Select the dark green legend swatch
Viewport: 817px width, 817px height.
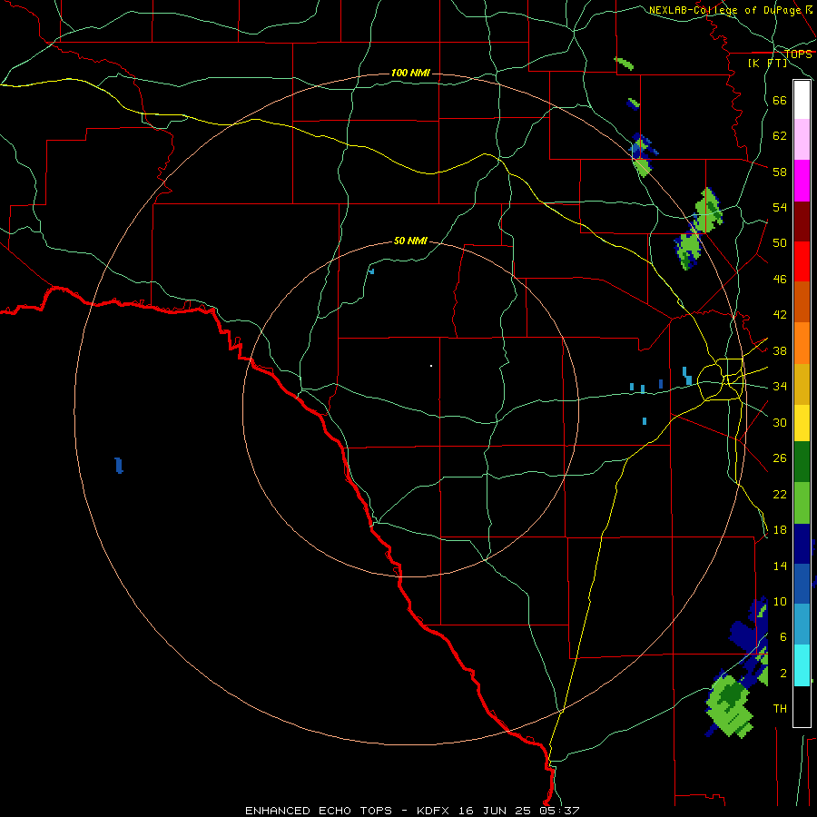(x=802, y=462)
